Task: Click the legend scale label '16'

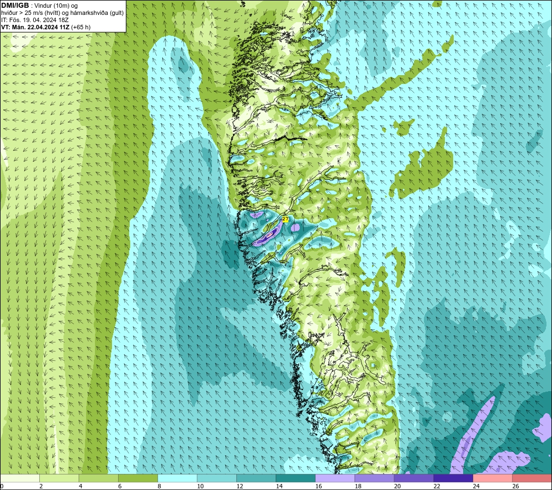Action: [319, 486]
